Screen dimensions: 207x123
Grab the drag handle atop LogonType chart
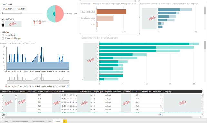click(109, 1)
